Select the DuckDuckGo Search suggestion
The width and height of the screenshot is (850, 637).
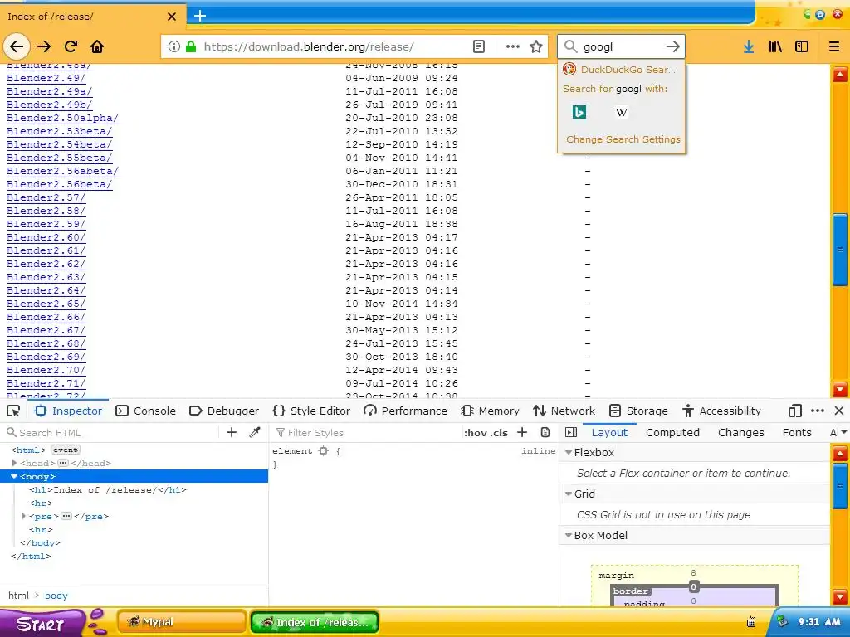(x=621, y=70)
